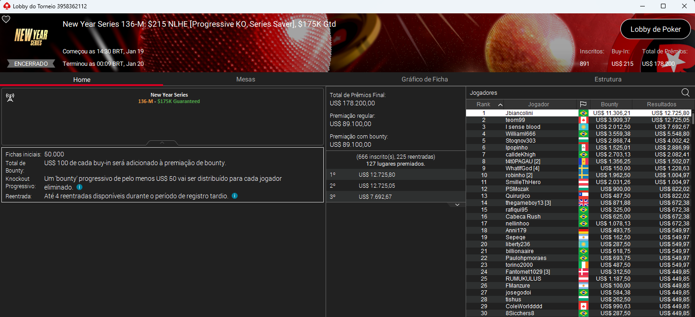The image size is (695, 317).
Task: Click the Lobby de Poker button
Action: tap(655, 29)
